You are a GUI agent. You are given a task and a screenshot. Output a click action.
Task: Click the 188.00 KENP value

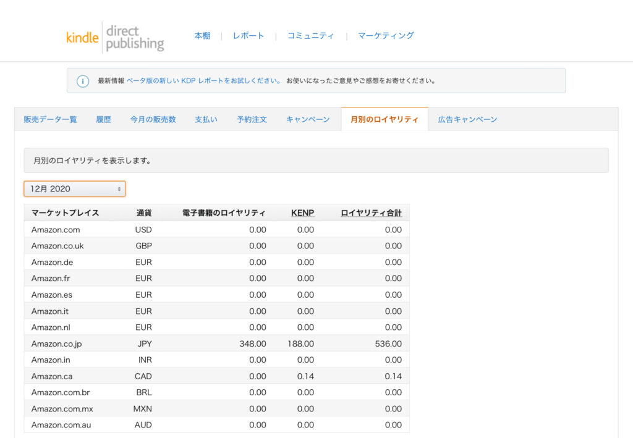point(301,344)
